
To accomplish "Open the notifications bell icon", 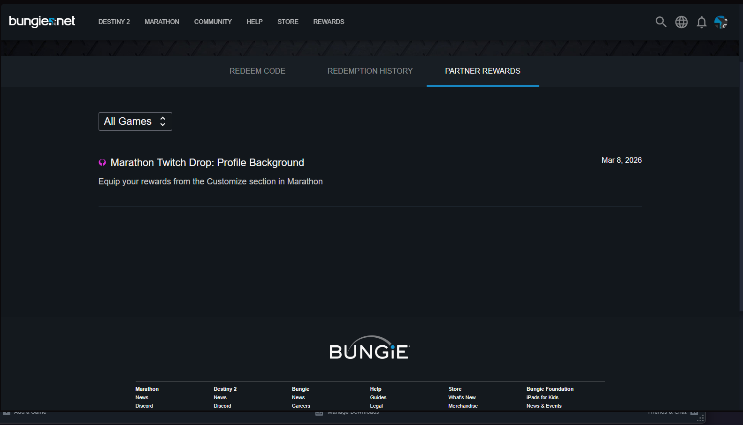I will coord(702,22).
